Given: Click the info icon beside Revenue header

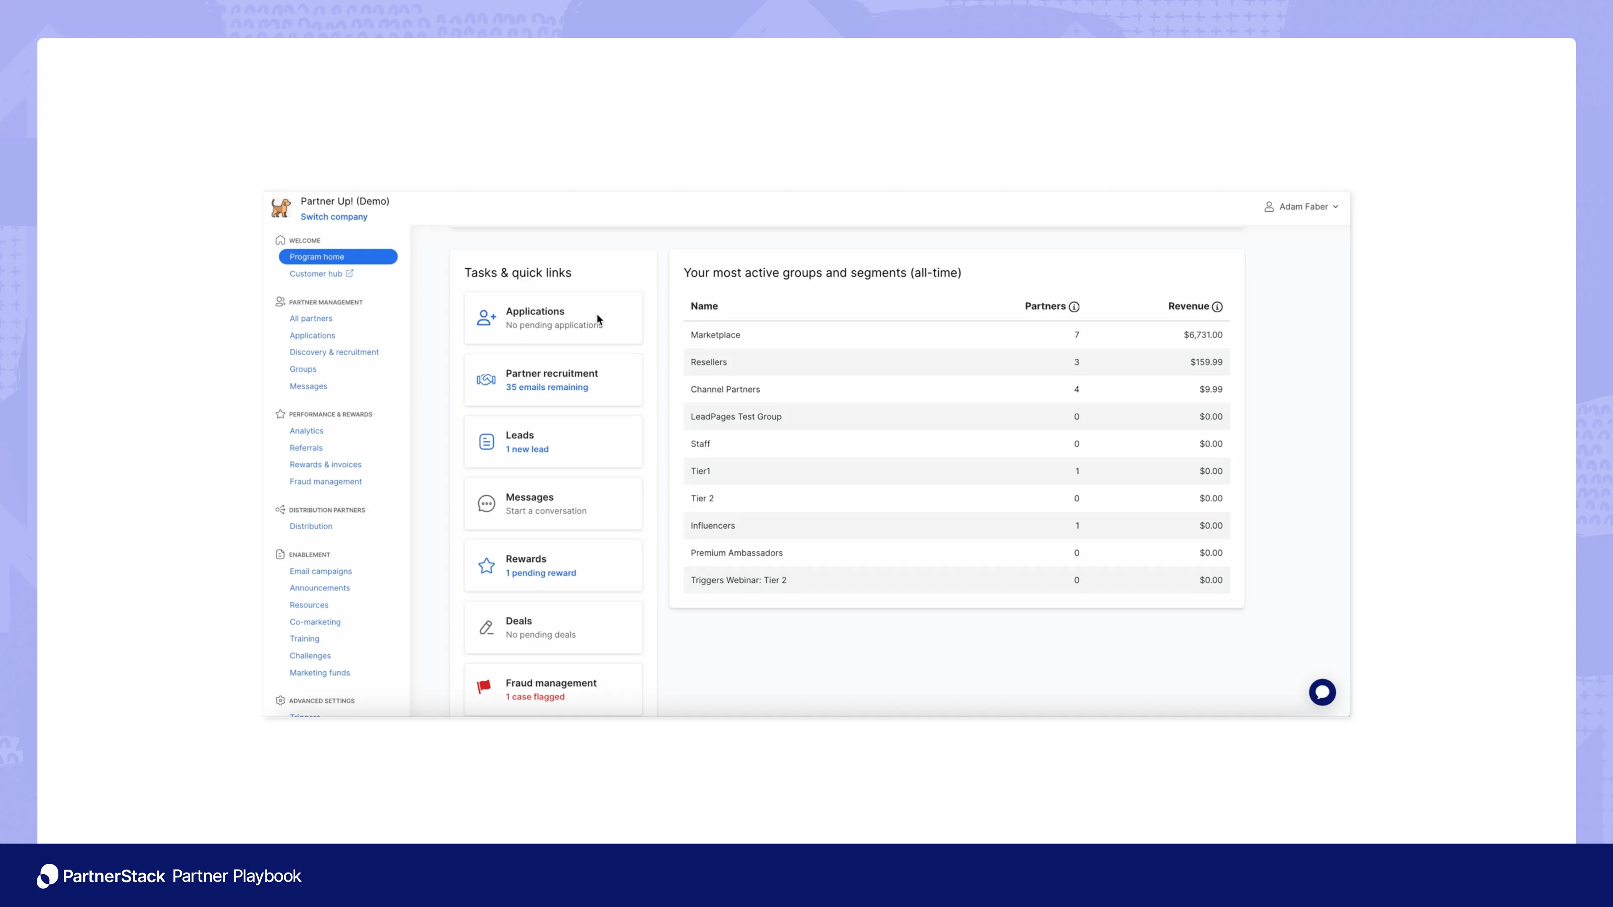Looking at the screenshot, I should [1217, 307].
